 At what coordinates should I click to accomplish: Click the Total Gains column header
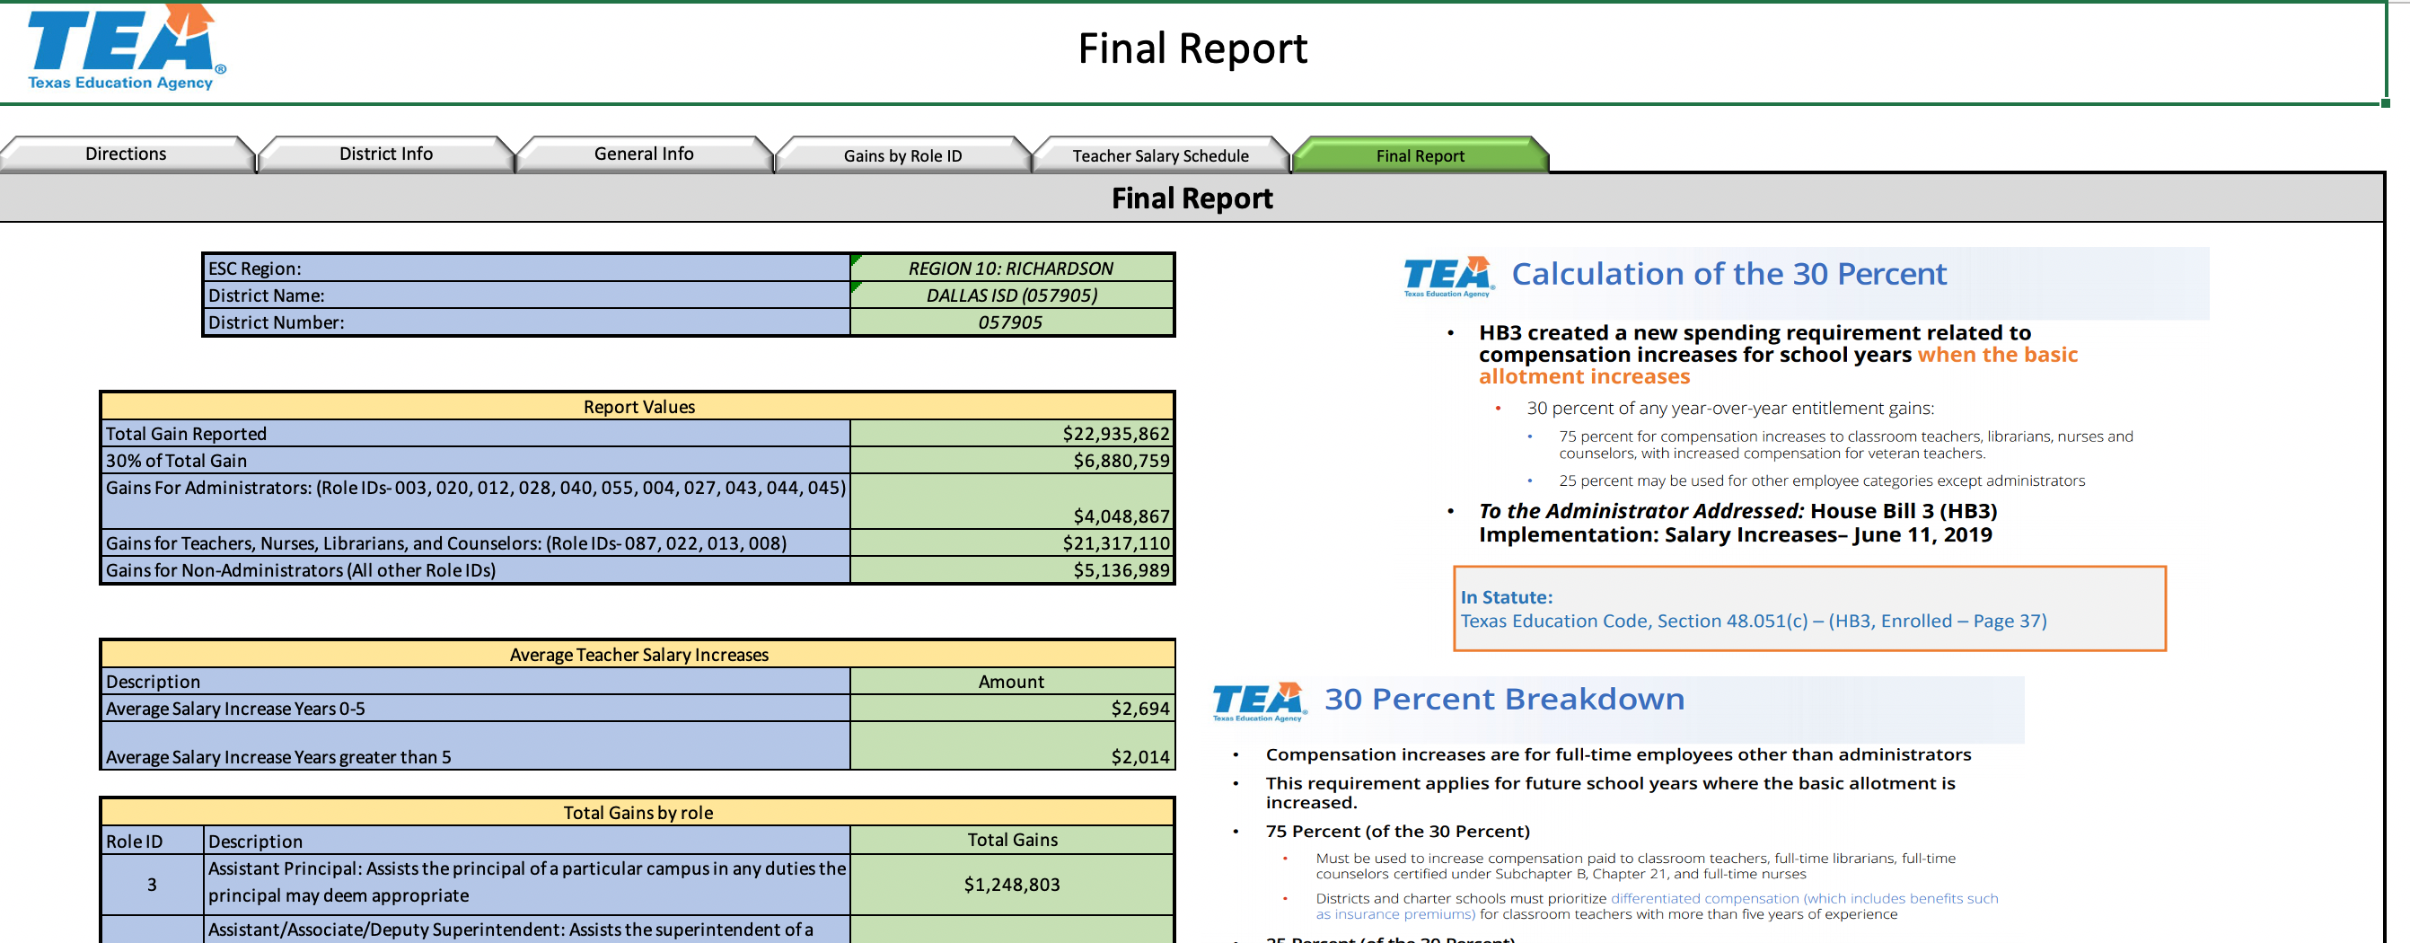coord(1011,840)
